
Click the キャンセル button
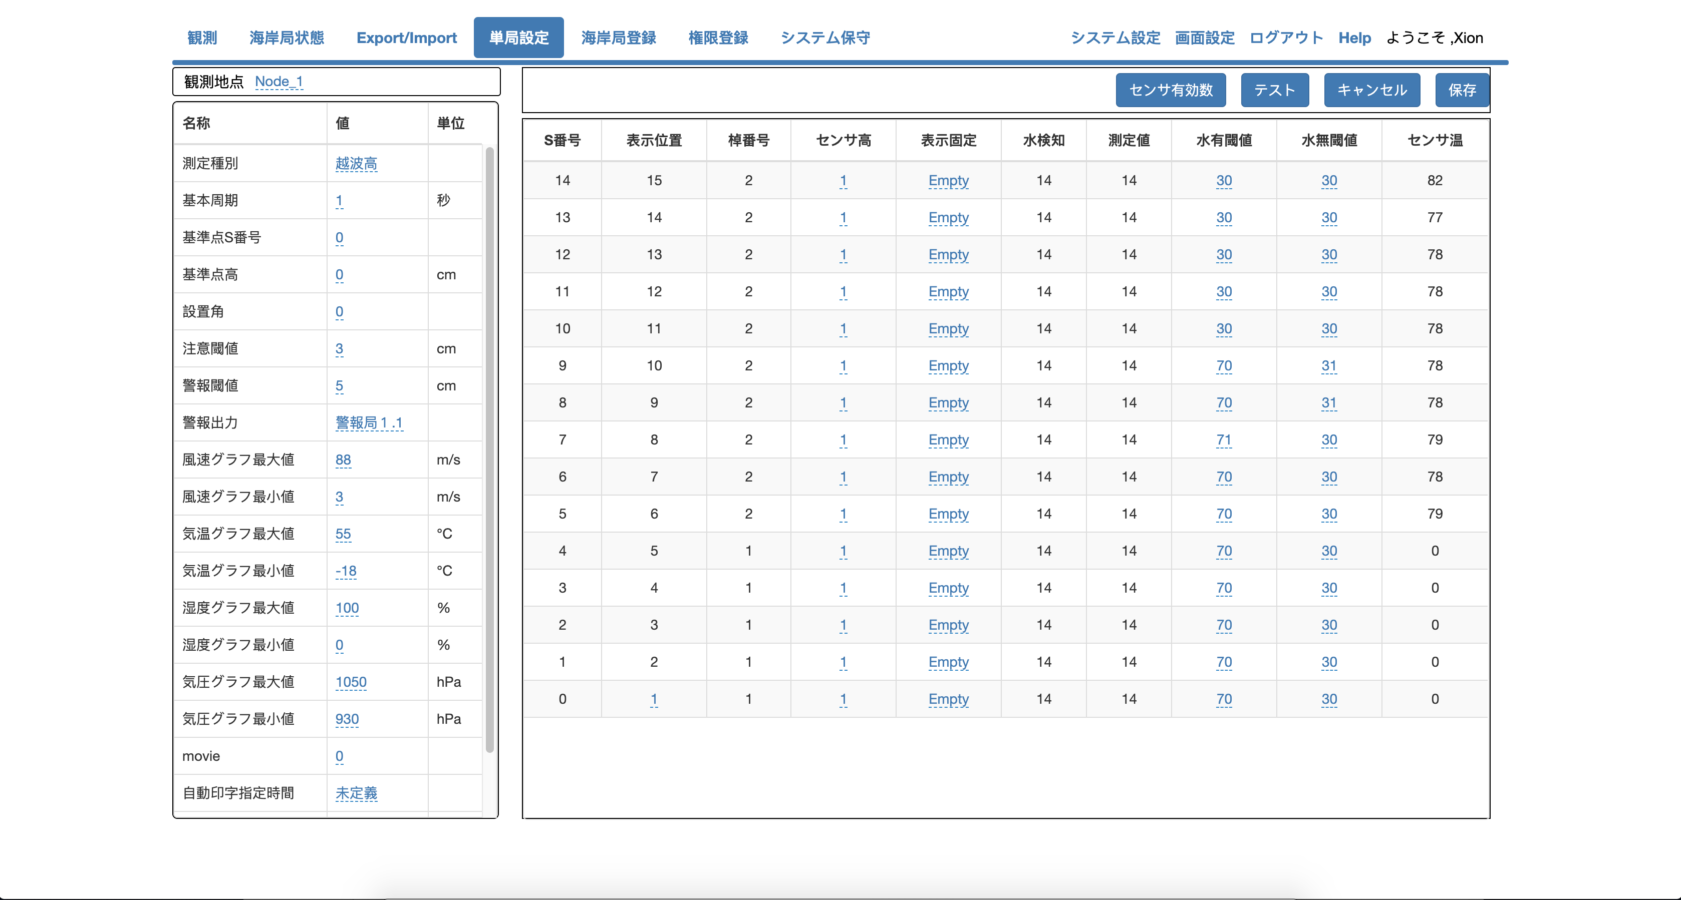1371,90
